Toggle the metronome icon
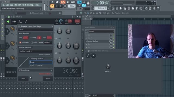174x97 pixels. click(52, 2)
